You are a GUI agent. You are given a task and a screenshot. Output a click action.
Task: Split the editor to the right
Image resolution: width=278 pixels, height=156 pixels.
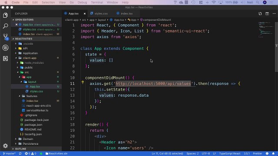pyautogui.click(x=267, y=13)
